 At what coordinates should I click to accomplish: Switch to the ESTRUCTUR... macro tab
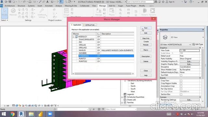pyautogui.click(x=90, y=25)
